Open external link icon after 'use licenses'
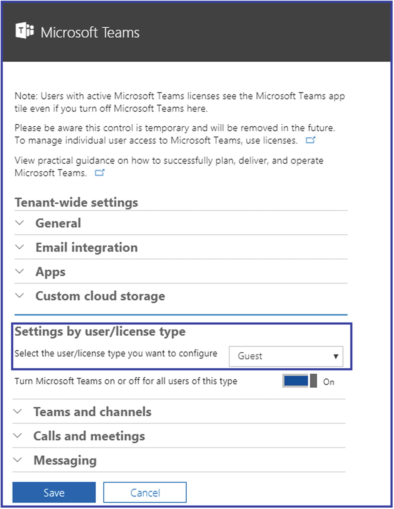Image resolution: width=394 pixels, height=509 pixels. click(x=310, y=140)
